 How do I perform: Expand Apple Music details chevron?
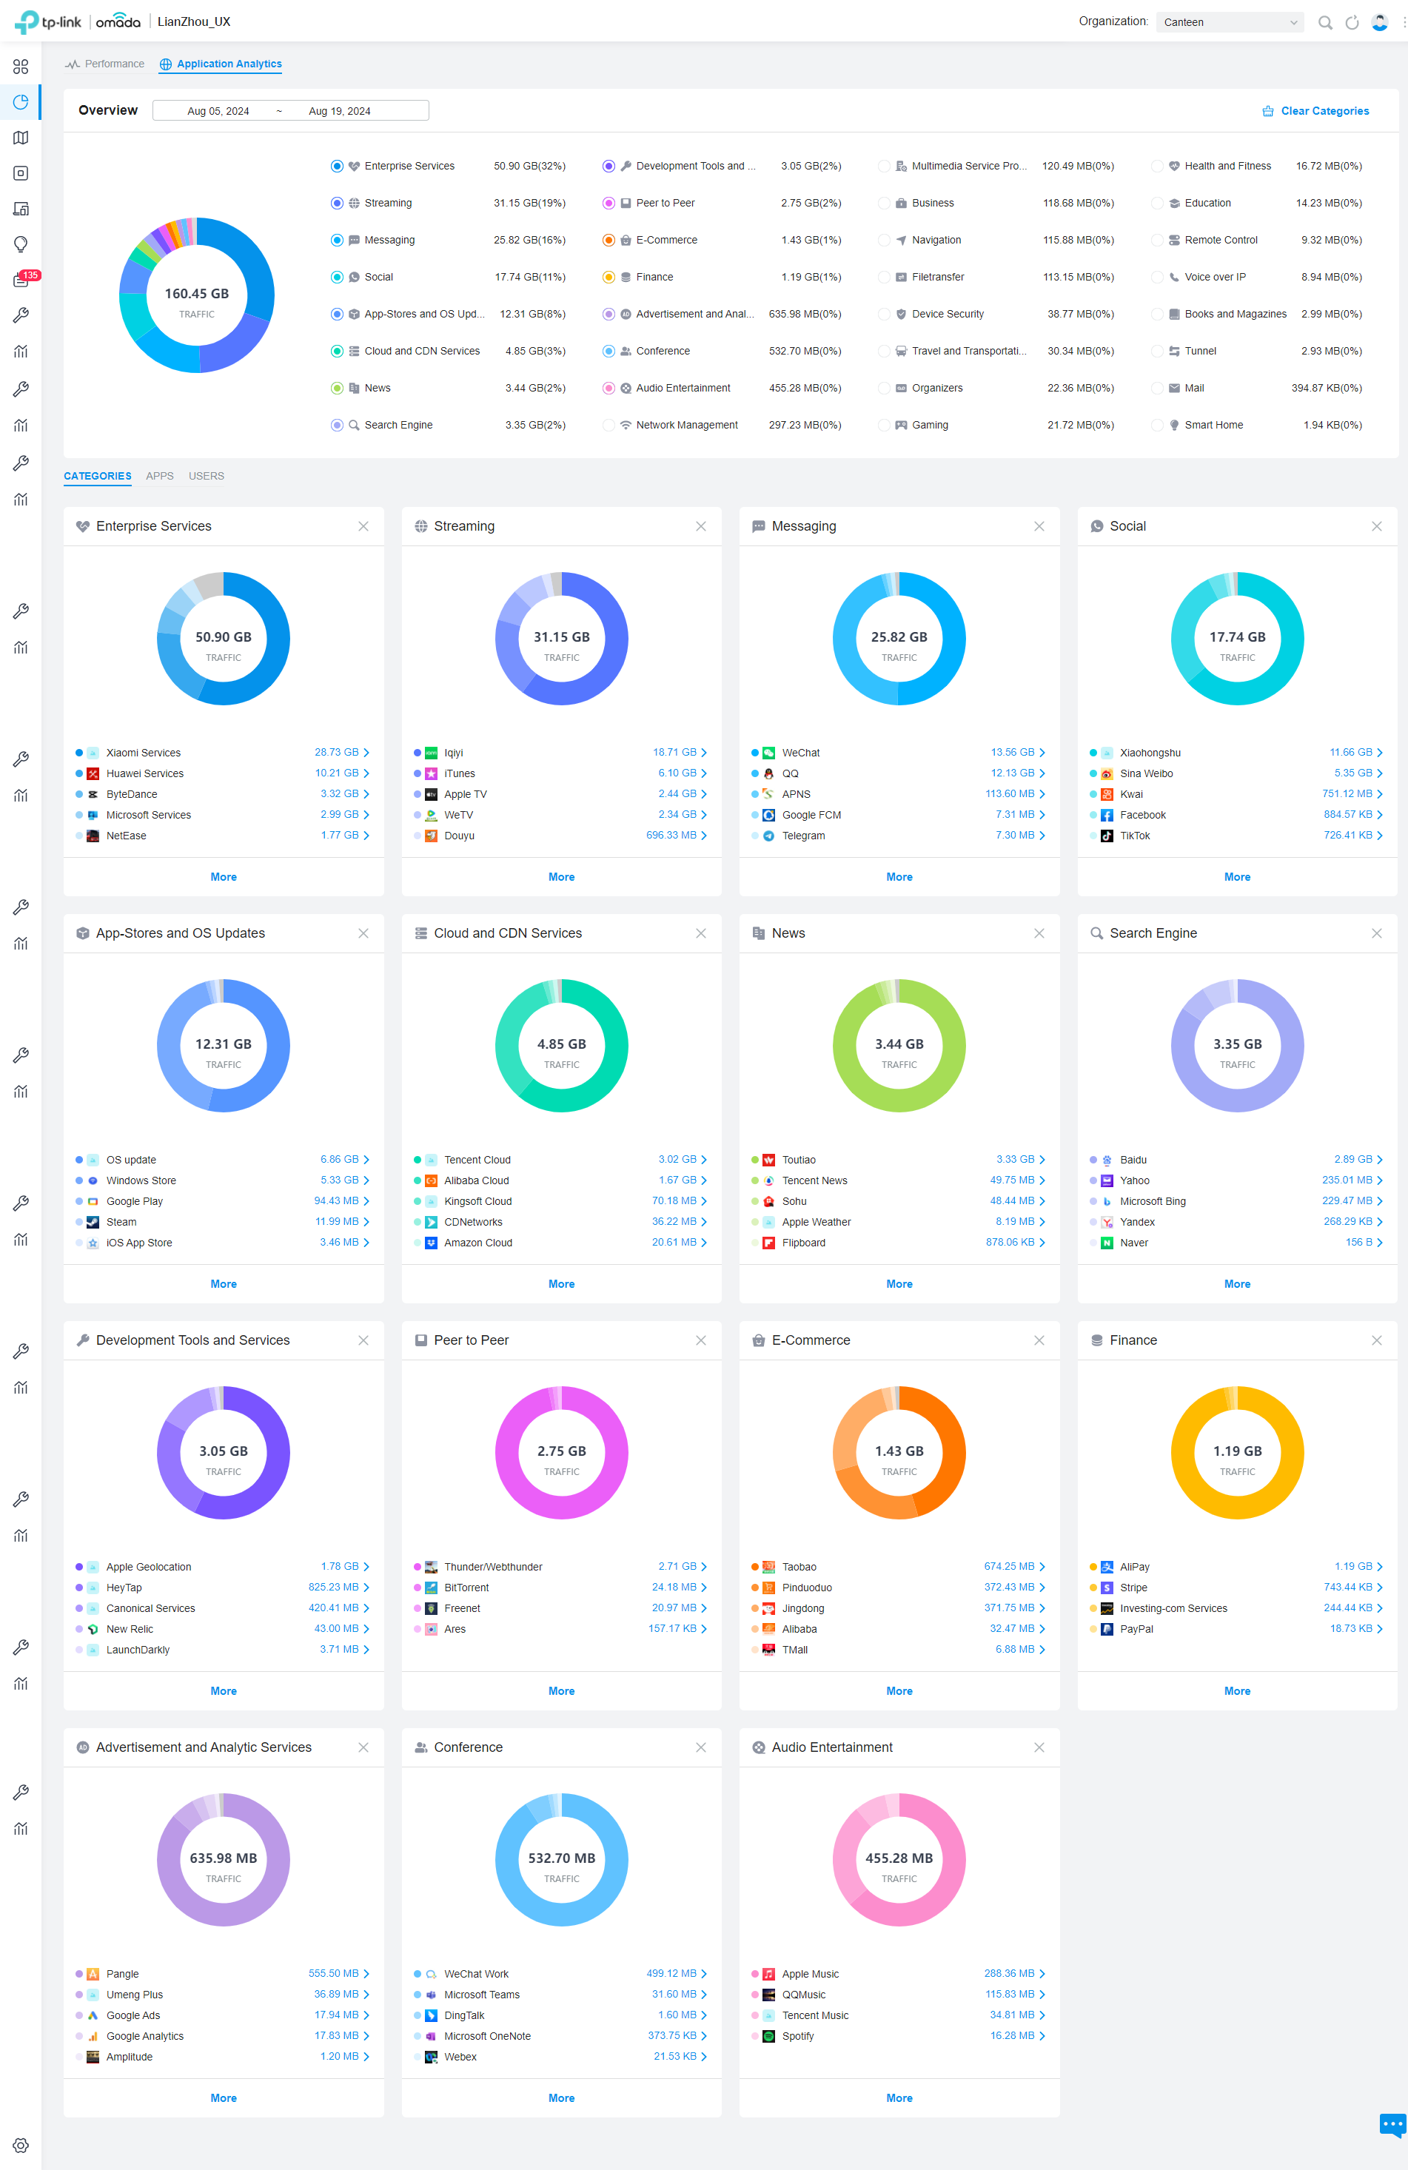pos(1042,1974)
